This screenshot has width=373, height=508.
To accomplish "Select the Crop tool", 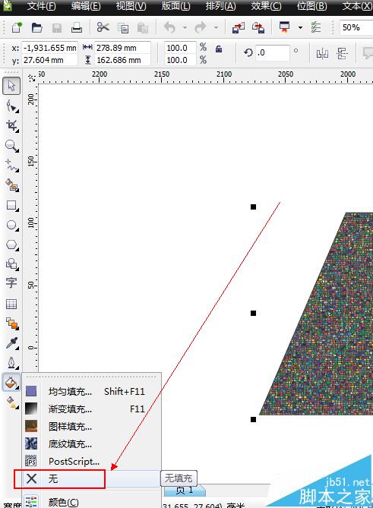I will point(12,126).
